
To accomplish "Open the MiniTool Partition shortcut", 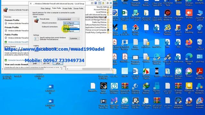I will click(x=168, y=30).
